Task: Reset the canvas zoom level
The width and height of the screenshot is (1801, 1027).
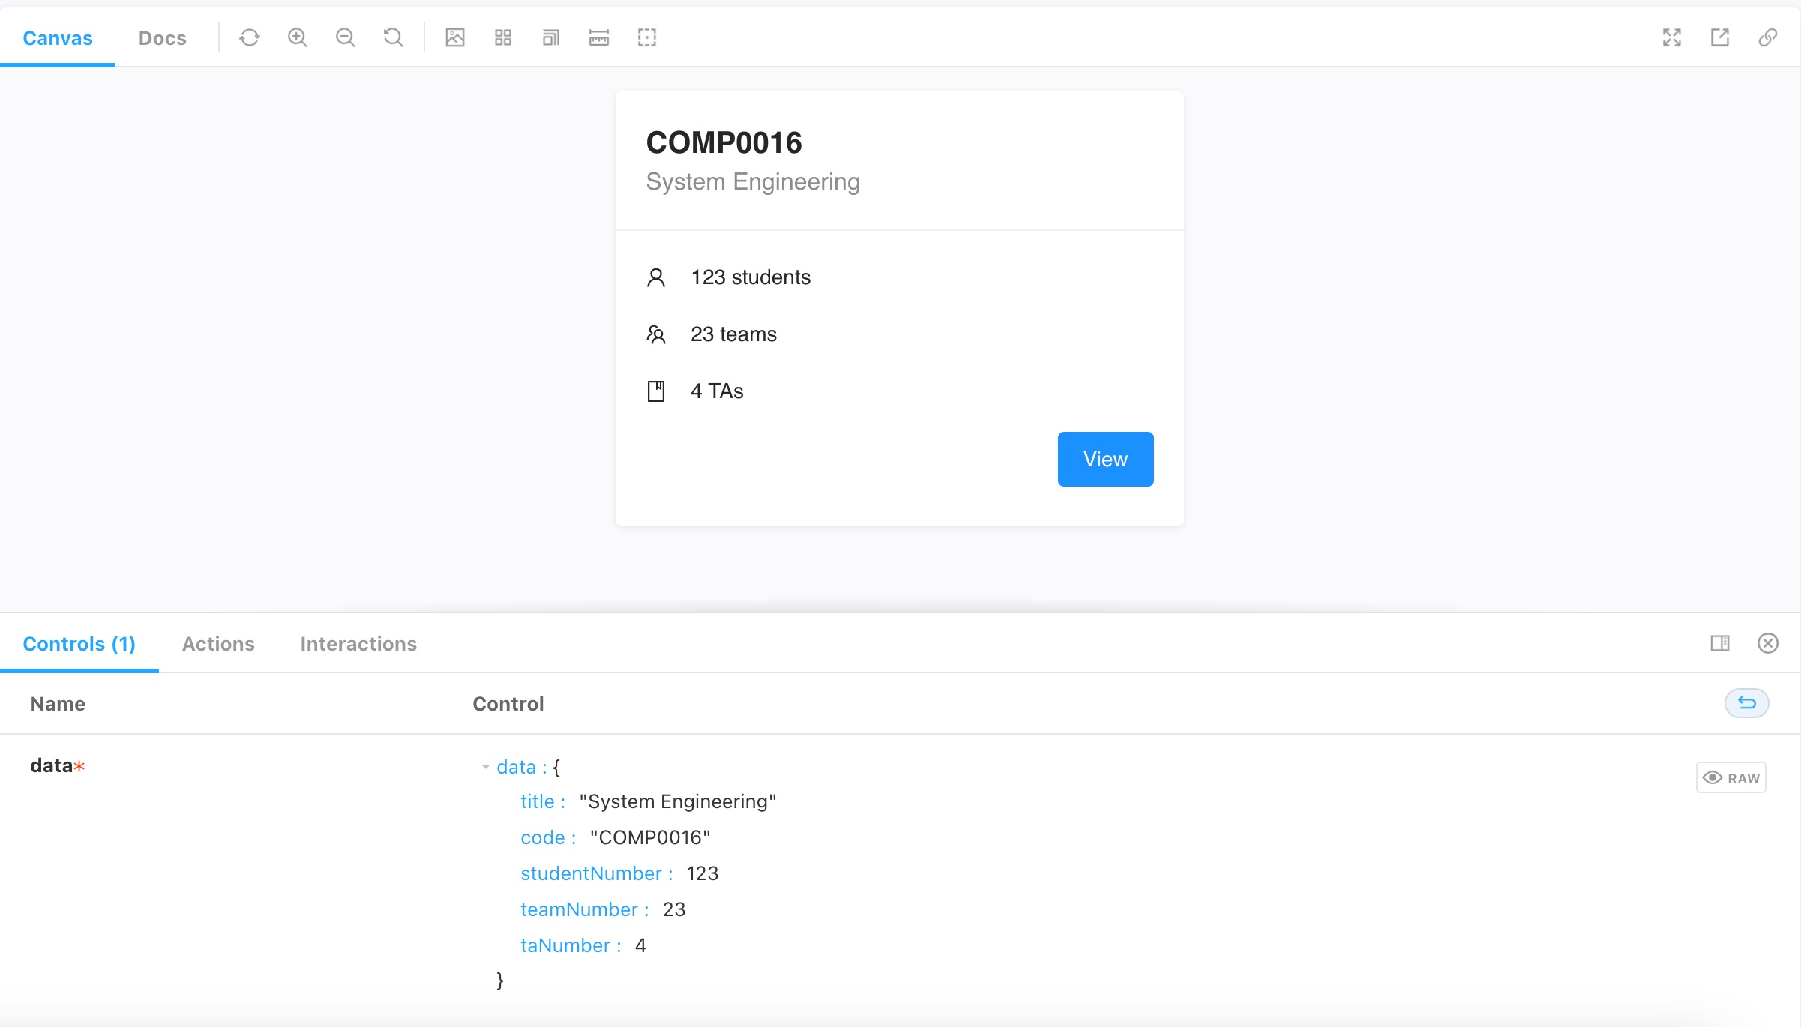Action: [x=394, y=37]
